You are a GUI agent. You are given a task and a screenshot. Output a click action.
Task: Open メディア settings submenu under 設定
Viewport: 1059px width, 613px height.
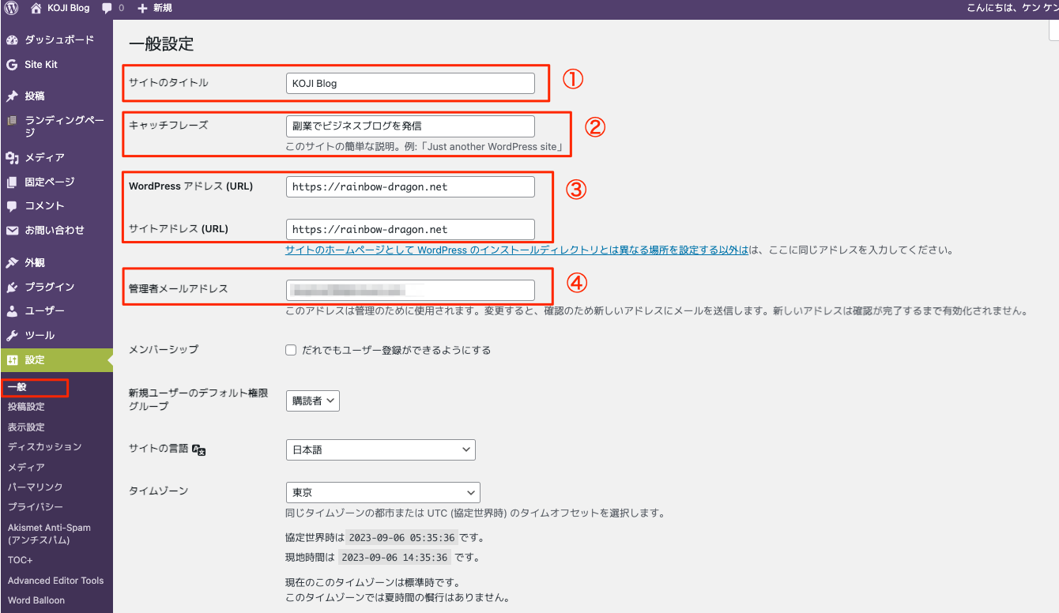[26, 467]
